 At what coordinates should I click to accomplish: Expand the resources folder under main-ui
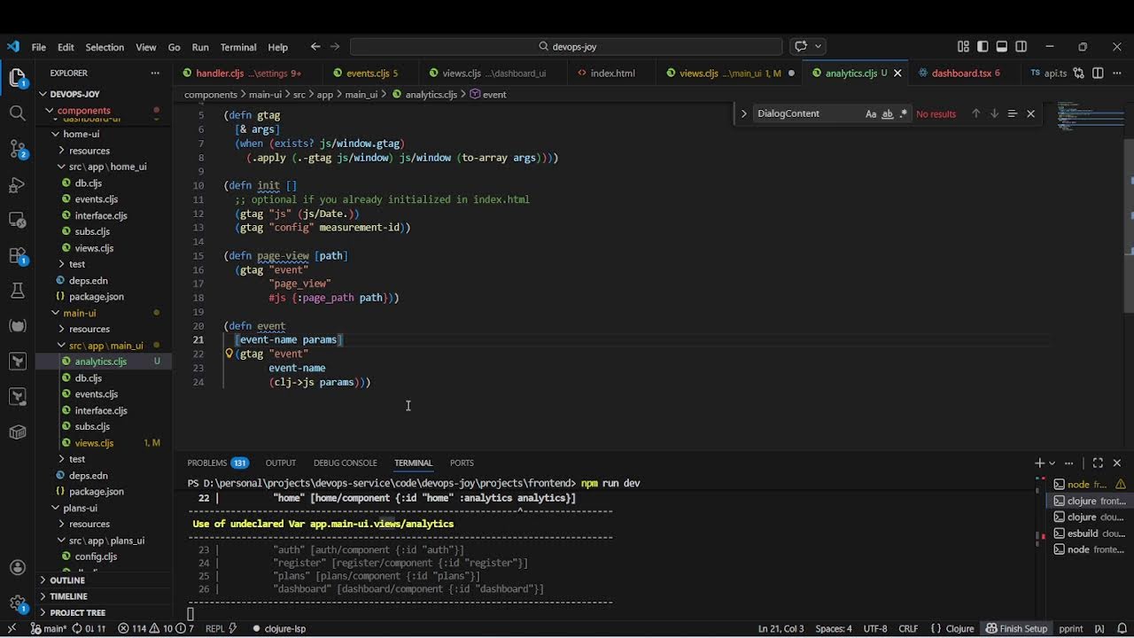coord(89,329)
